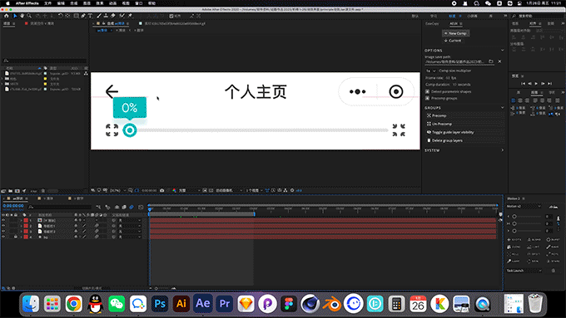This screenshot has height=318, width=566.
Task: Open the timeline Graph Editor icon
Action: (141, 207)
